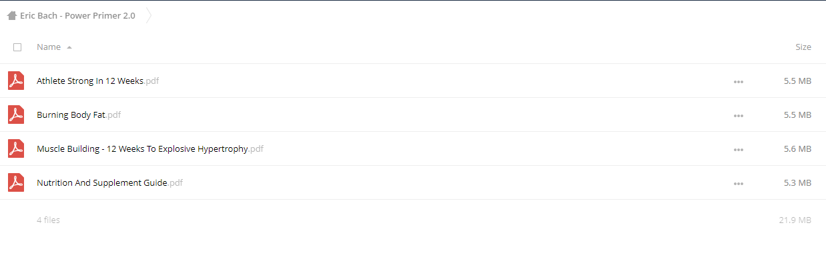826x269 pixels.
Task: Open Athlete Strong In 12 Weeks.pdf
Action: [98, 81]
